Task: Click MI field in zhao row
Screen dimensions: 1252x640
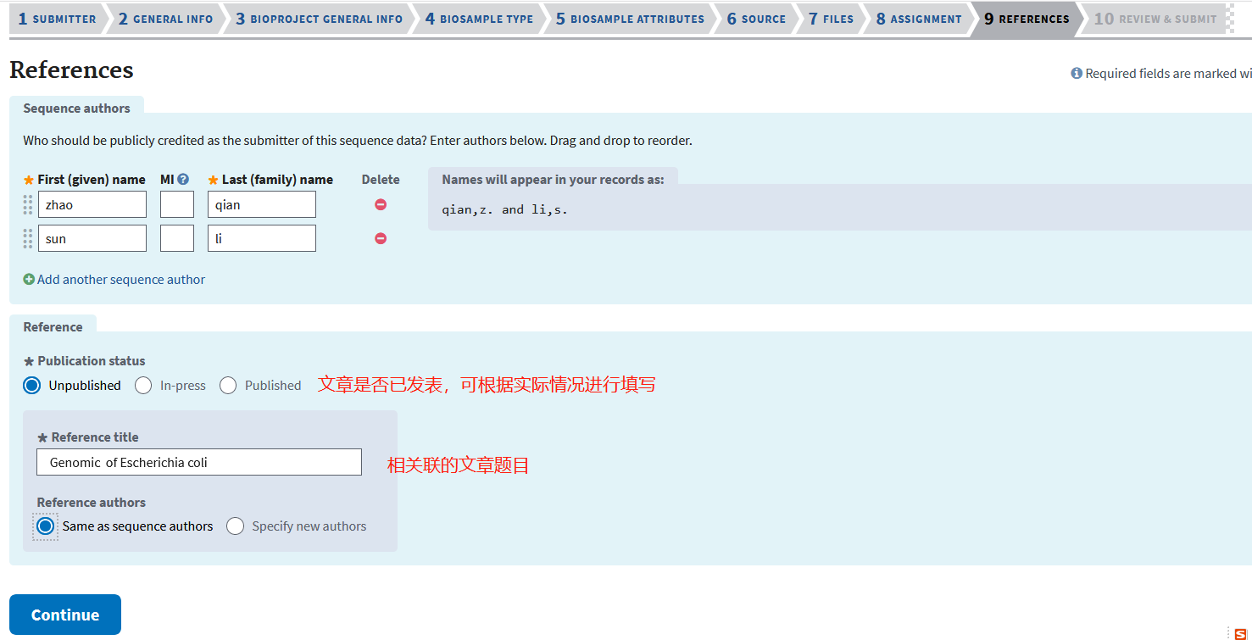Action: (177, 204)
